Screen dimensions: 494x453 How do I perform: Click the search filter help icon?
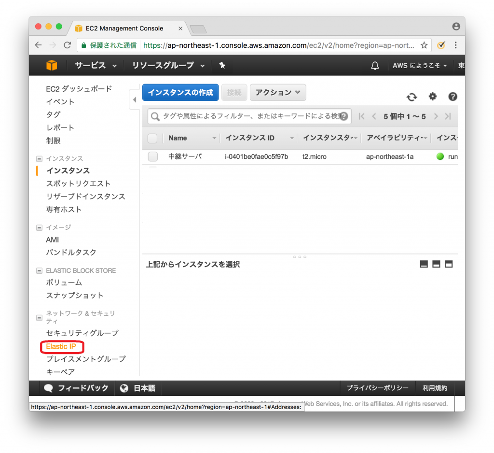point(344,116)
